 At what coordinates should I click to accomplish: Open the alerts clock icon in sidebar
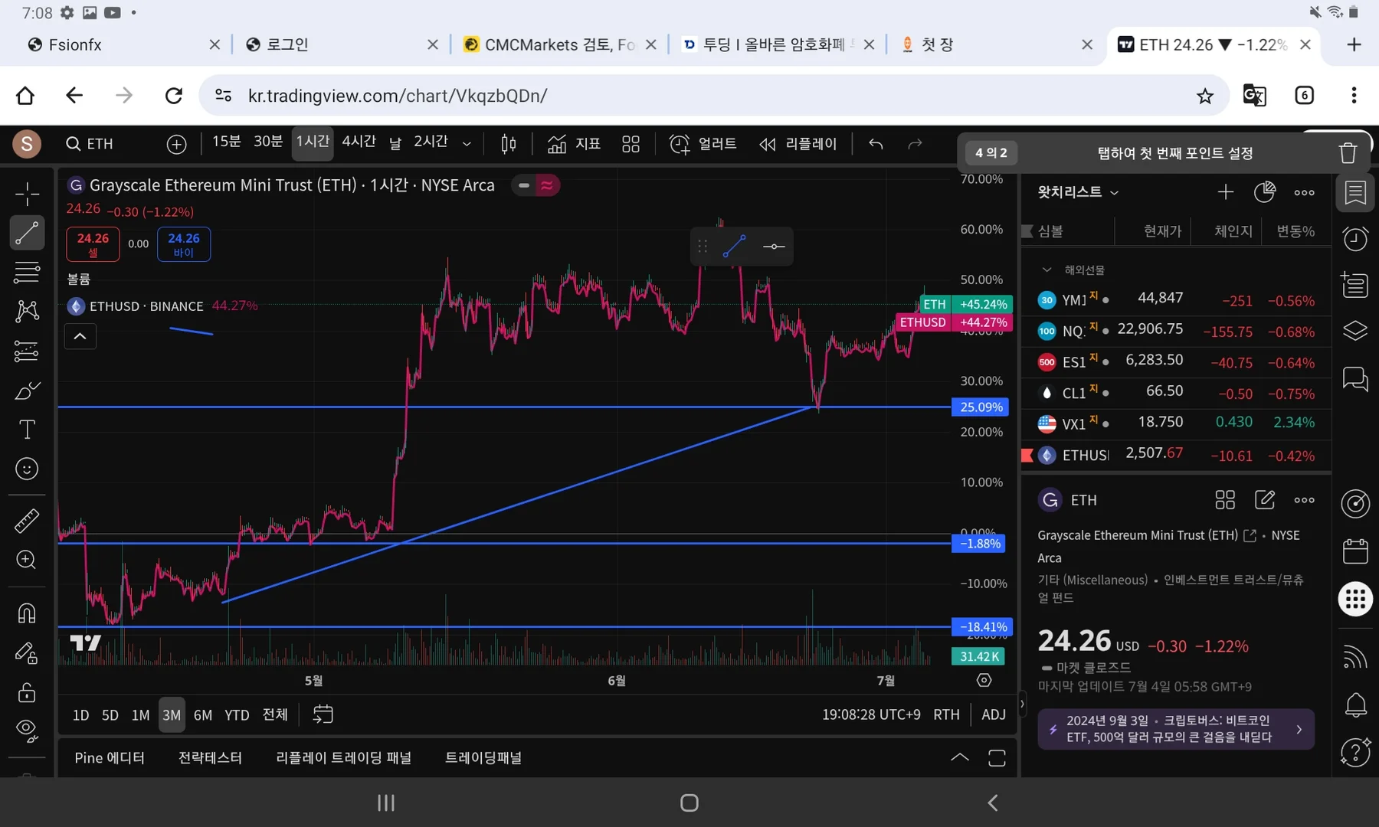click(1355, 239)
